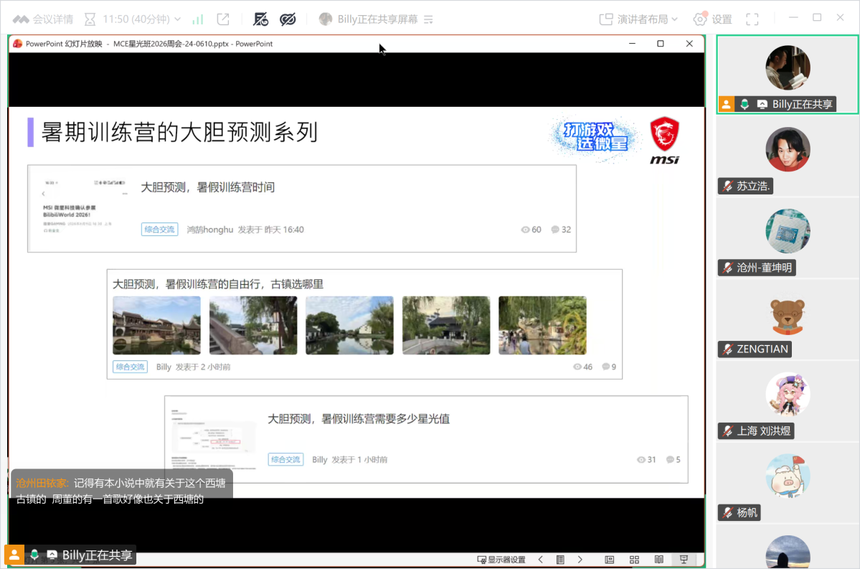Open the 会议详情 meeting details
Image resolution: width=860 pixels, height=569 pixels.
(x=43, y=19)
